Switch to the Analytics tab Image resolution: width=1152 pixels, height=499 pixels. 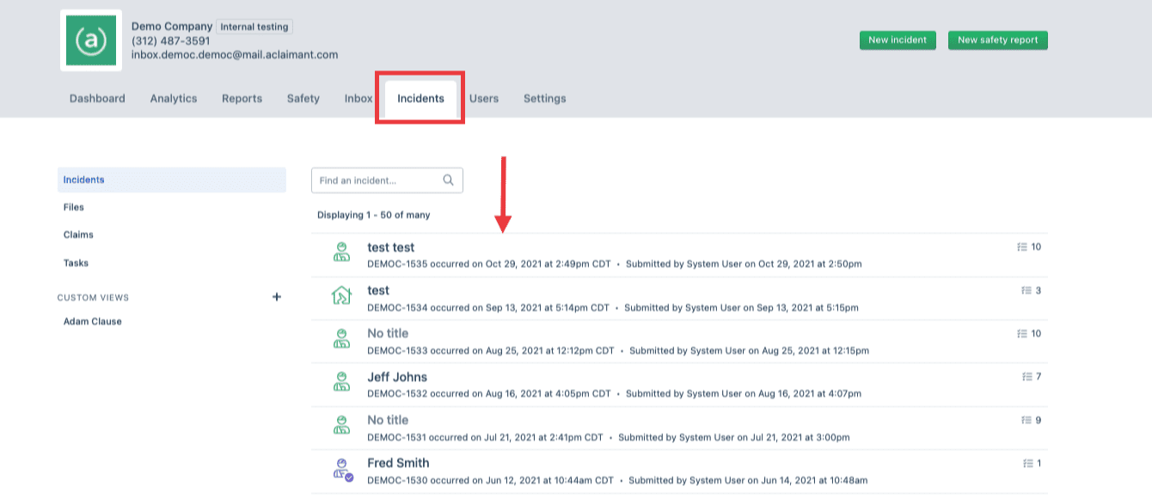(x=174, y=99)
